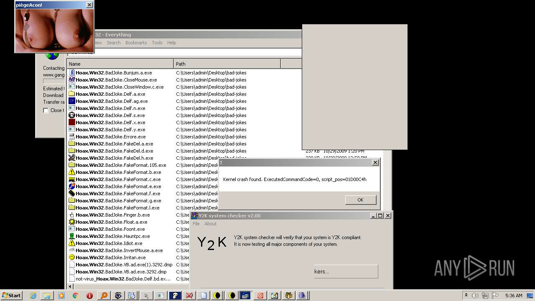Click the warning icon of BadJoke.Idiot.exe
Screen dimensions: 535x301
point(72,243)
